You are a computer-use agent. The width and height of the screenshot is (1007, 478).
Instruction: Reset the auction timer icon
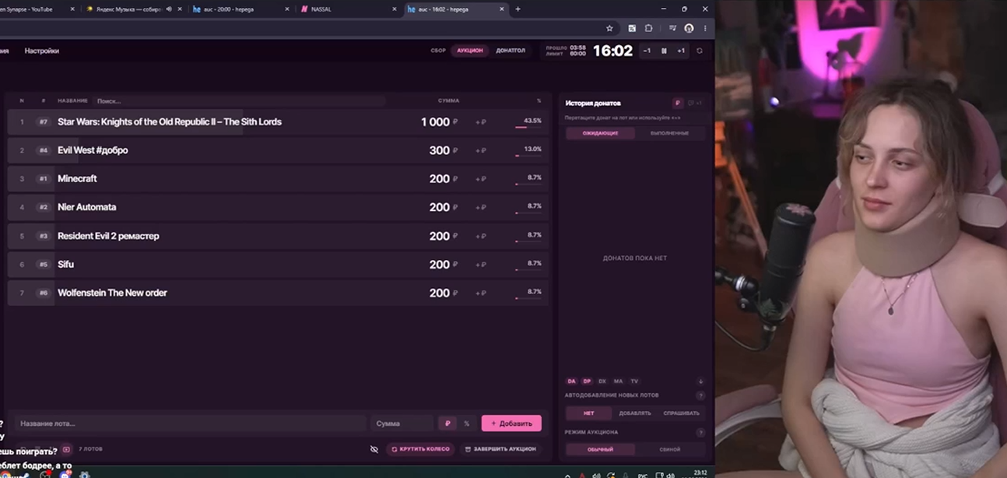pyautogui.click(x=700, y=51)
